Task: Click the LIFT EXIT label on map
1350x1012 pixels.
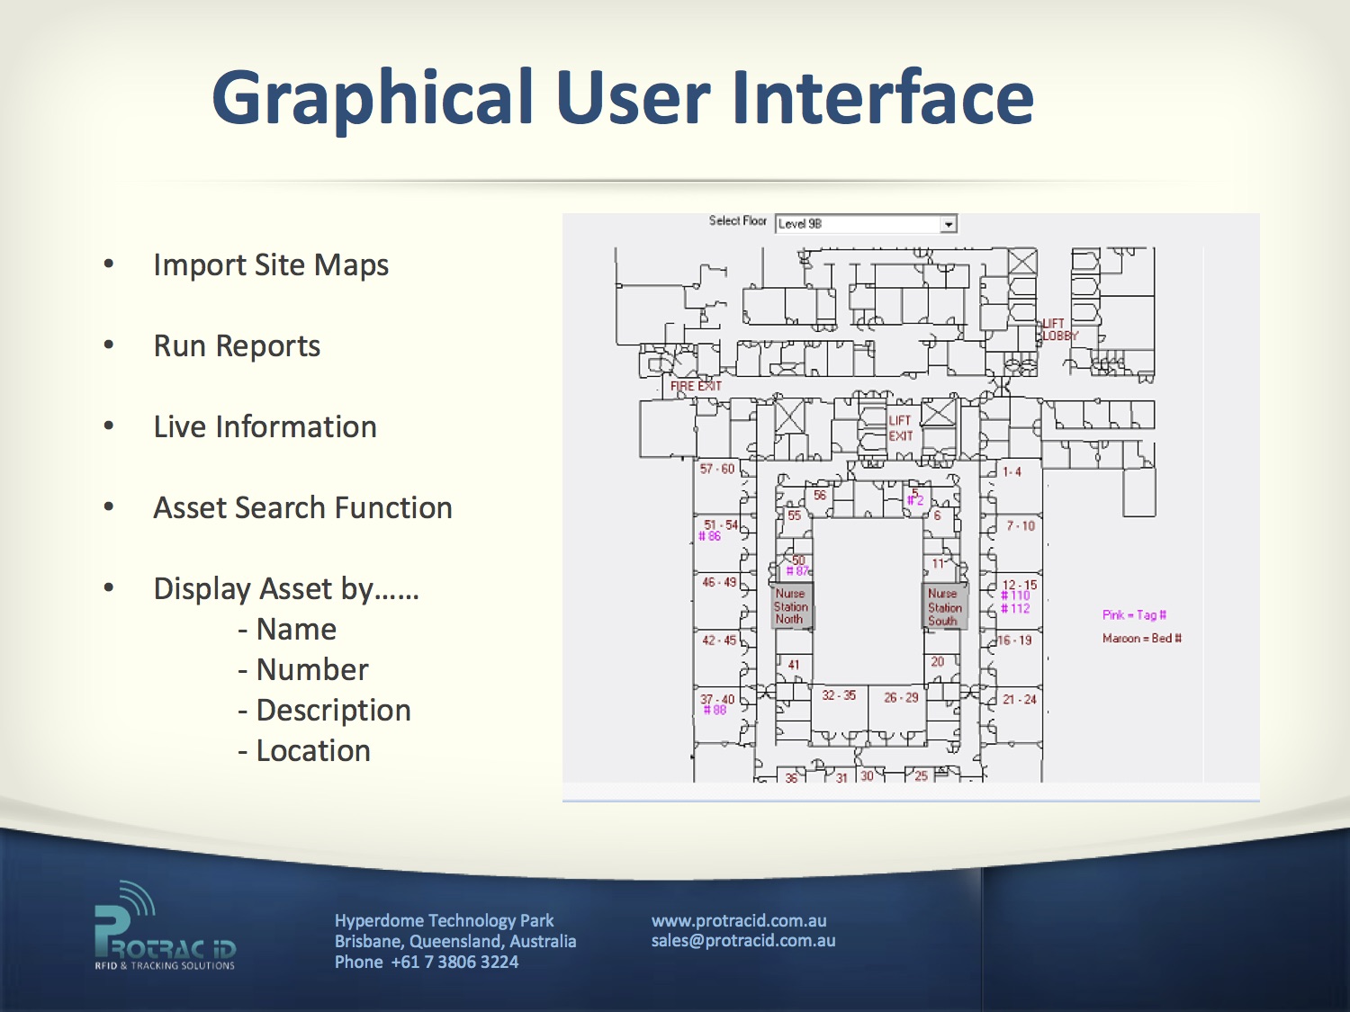Action: point(901,428)
